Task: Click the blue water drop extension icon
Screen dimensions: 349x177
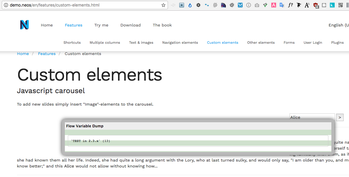Action: [x=190, y=5]
